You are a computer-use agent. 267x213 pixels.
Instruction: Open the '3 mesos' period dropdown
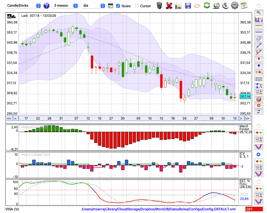[x=65, y=6]
